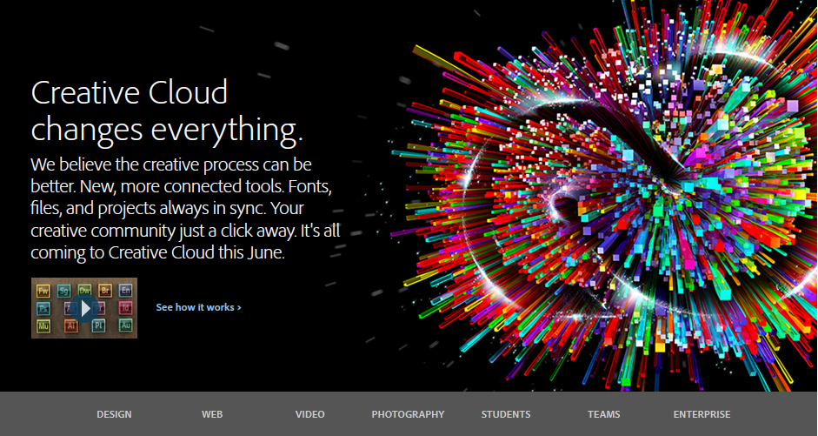818x436 pixels.
Task: Click the Fireworks (Fw) icon in the thumbnail
Action: click(43, 292)
